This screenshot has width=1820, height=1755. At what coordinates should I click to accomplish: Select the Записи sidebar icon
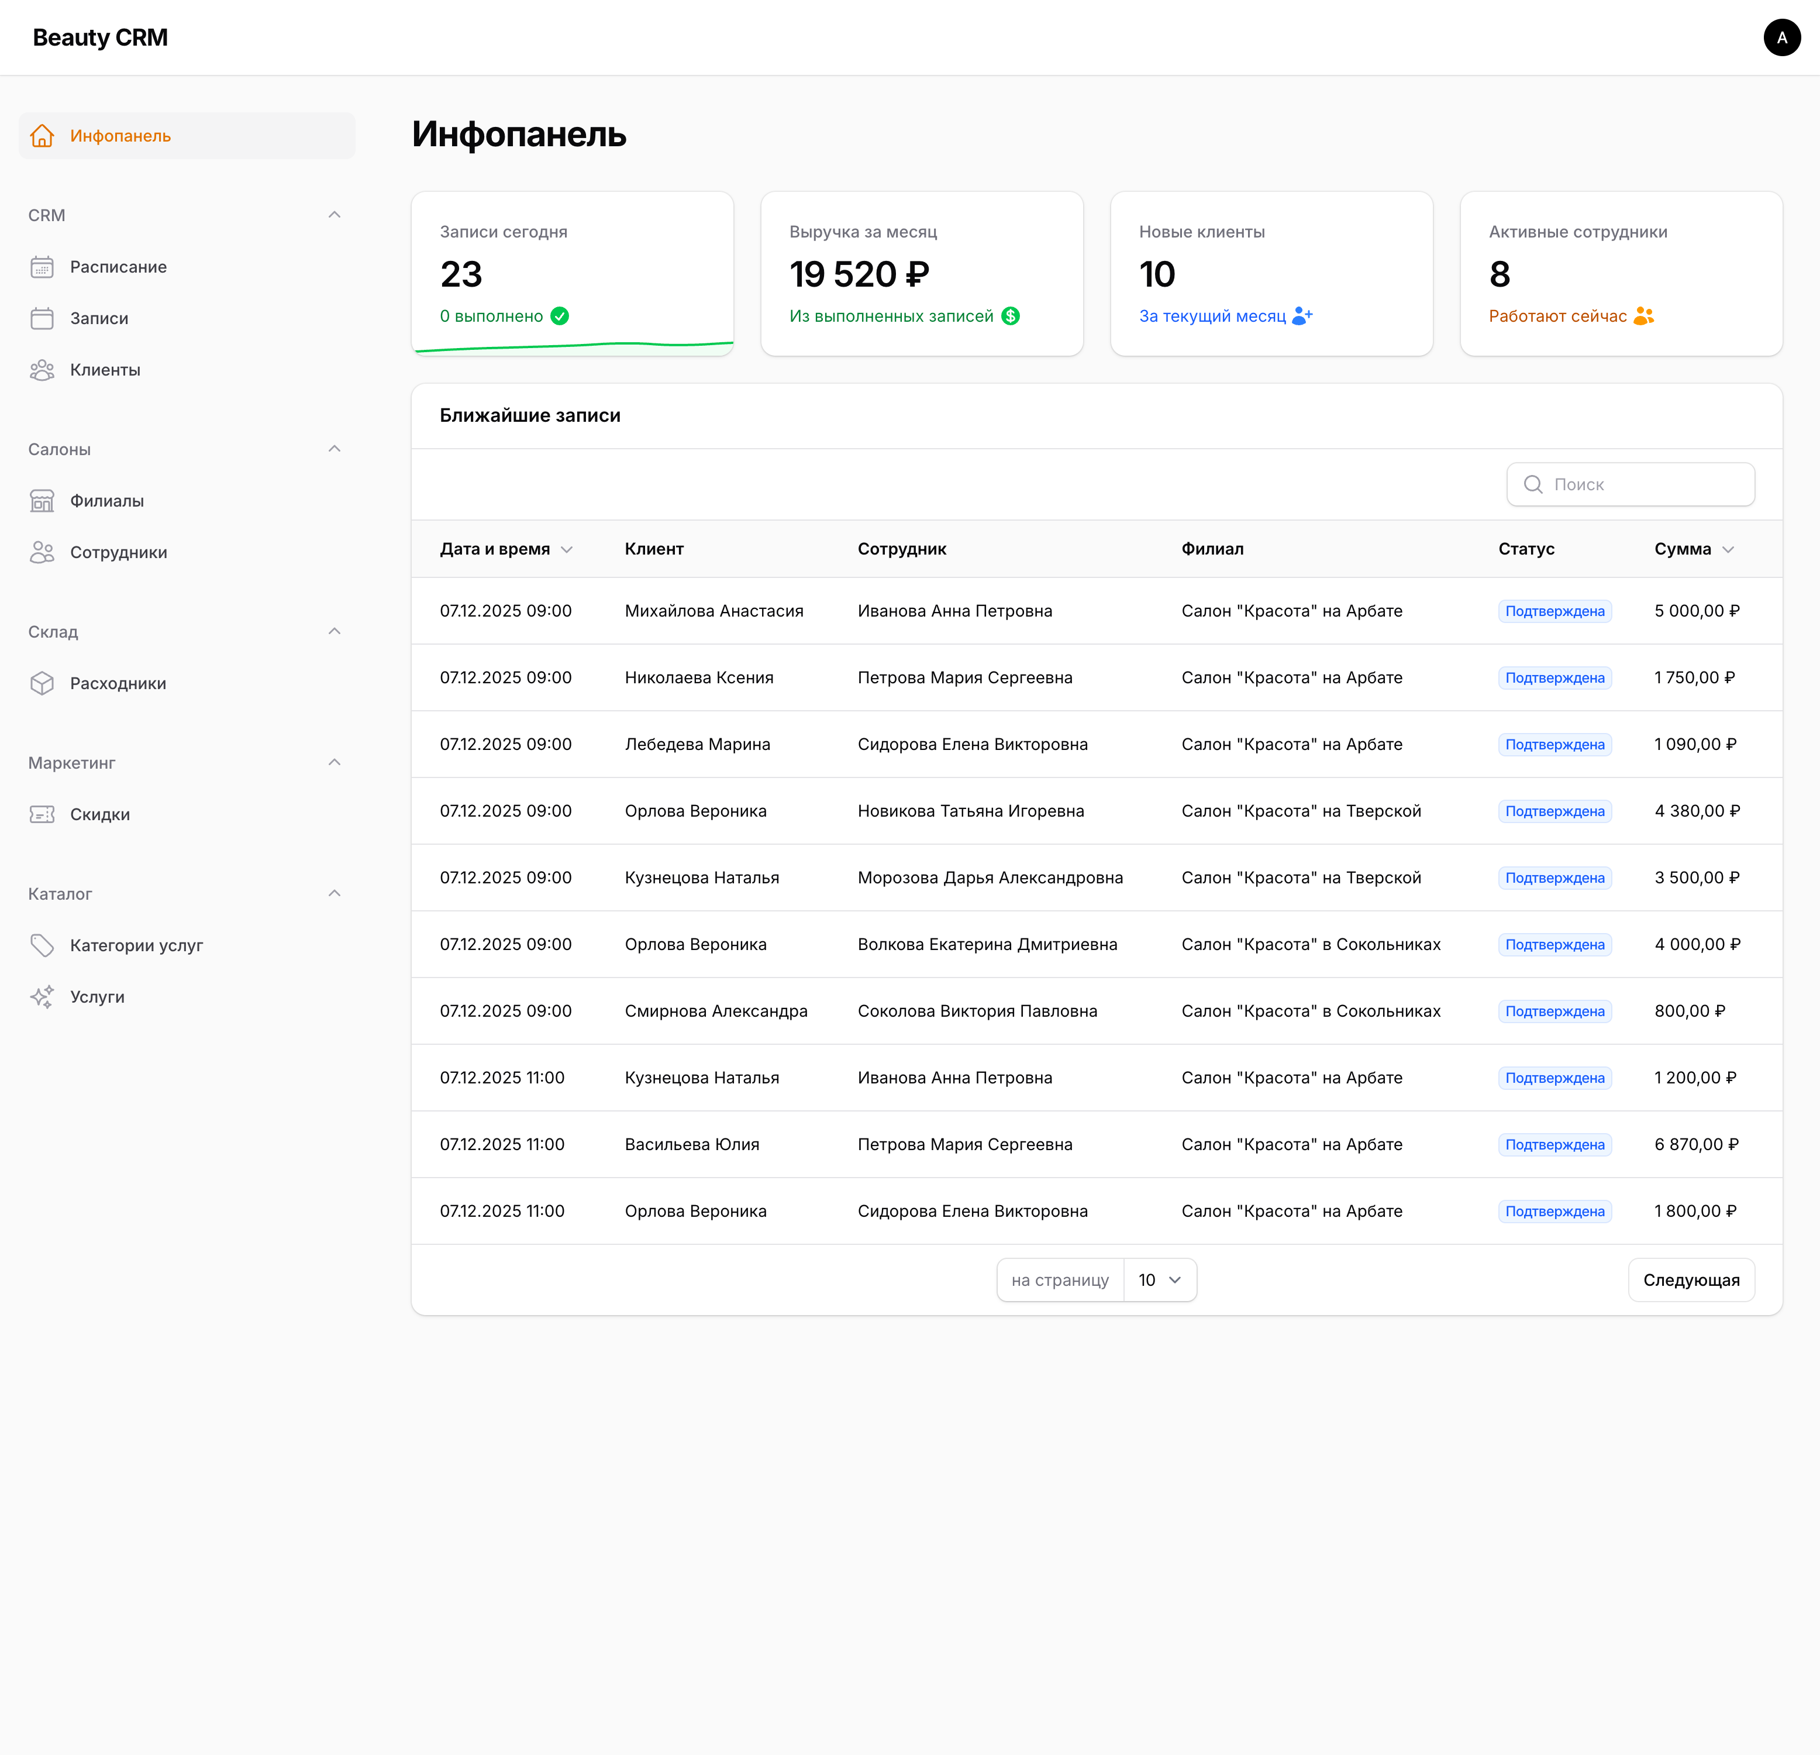(x=43, y=318)
